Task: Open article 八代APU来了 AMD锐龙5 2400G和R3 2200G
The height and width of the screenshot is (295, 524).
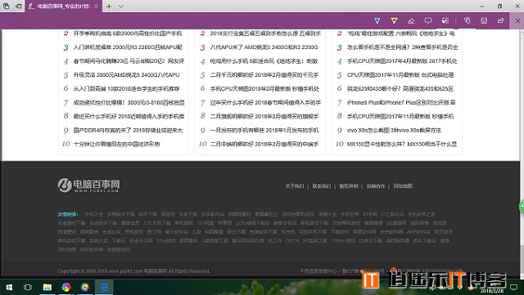Action: (x=264, y=47)
